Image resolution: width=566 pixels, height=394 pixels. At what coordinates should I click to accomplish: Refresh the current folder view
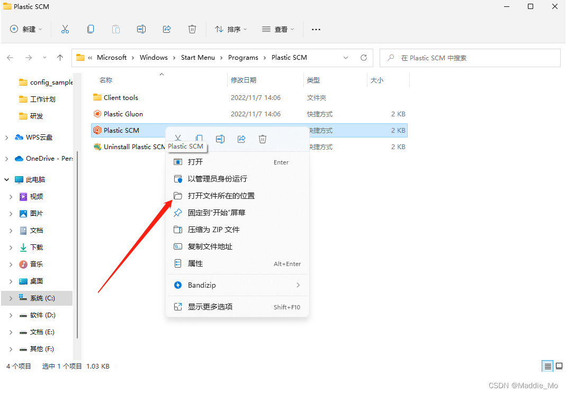pyautogui.click(x=364, y=58)
